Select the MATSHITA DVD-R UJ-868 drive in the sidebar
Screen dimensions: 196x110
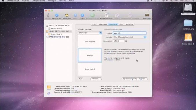tap(59, 37)
